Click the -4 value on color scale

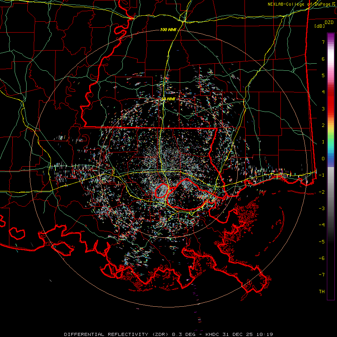[322, 225]
